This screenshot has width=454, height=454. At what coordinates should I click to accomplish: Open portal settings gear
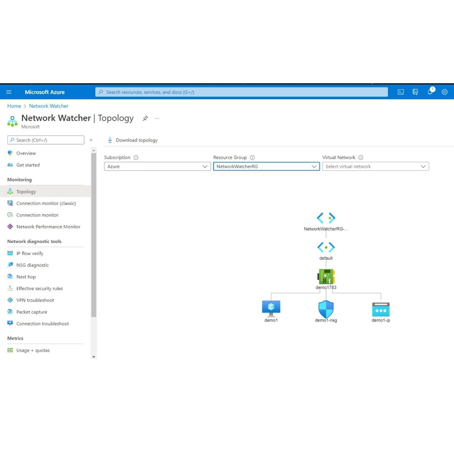pos(444,92)
